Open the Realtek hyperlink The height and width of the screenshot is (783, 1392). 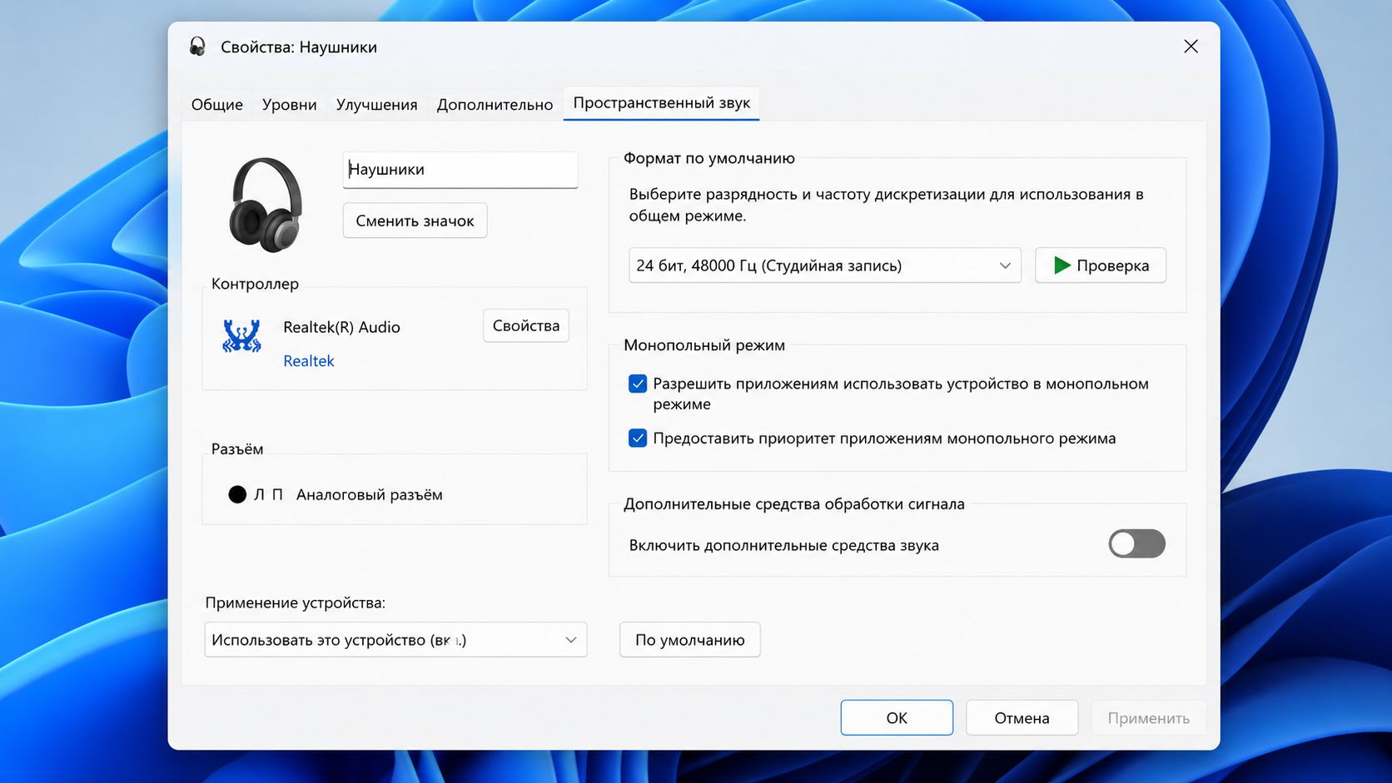point(308,361)
